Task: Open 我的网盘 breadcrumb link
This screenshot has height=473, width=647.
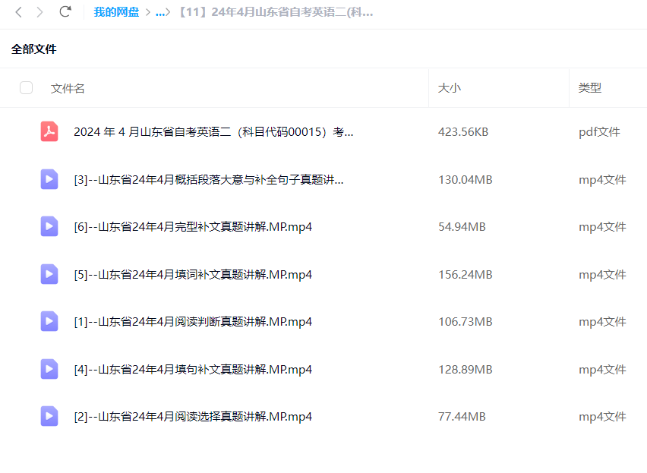Action: tap(116, 12)
